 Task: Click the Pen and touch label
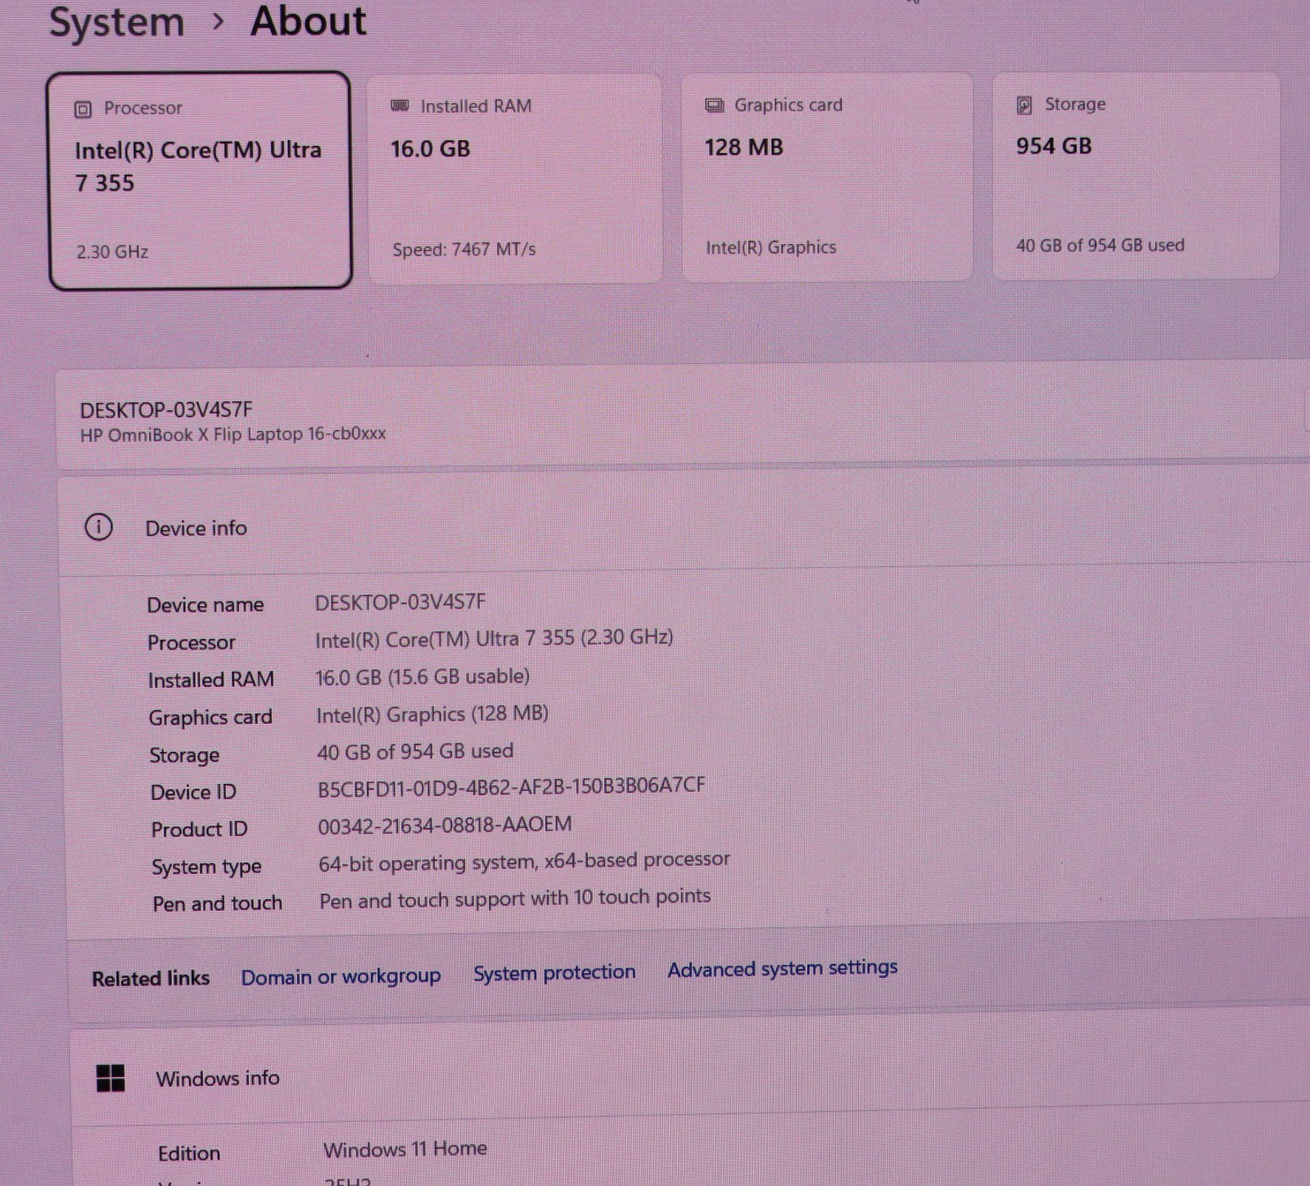(x=218, y=903)
